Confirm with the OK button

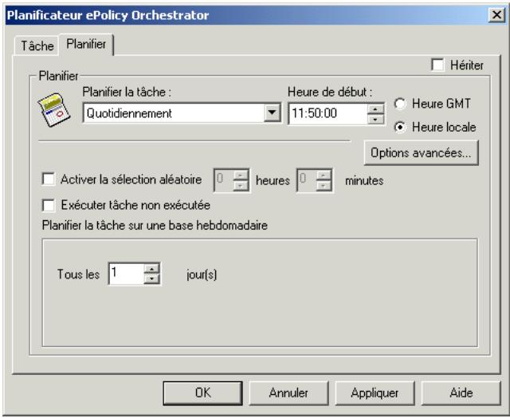[202, 393]
